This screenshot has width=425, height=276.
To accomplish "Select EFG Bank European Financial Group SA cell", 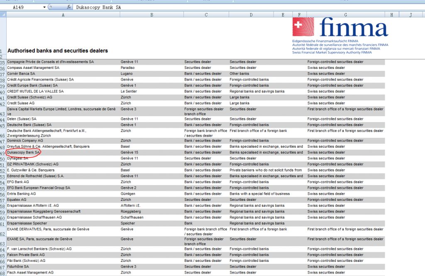I will [x=63, y=188].
